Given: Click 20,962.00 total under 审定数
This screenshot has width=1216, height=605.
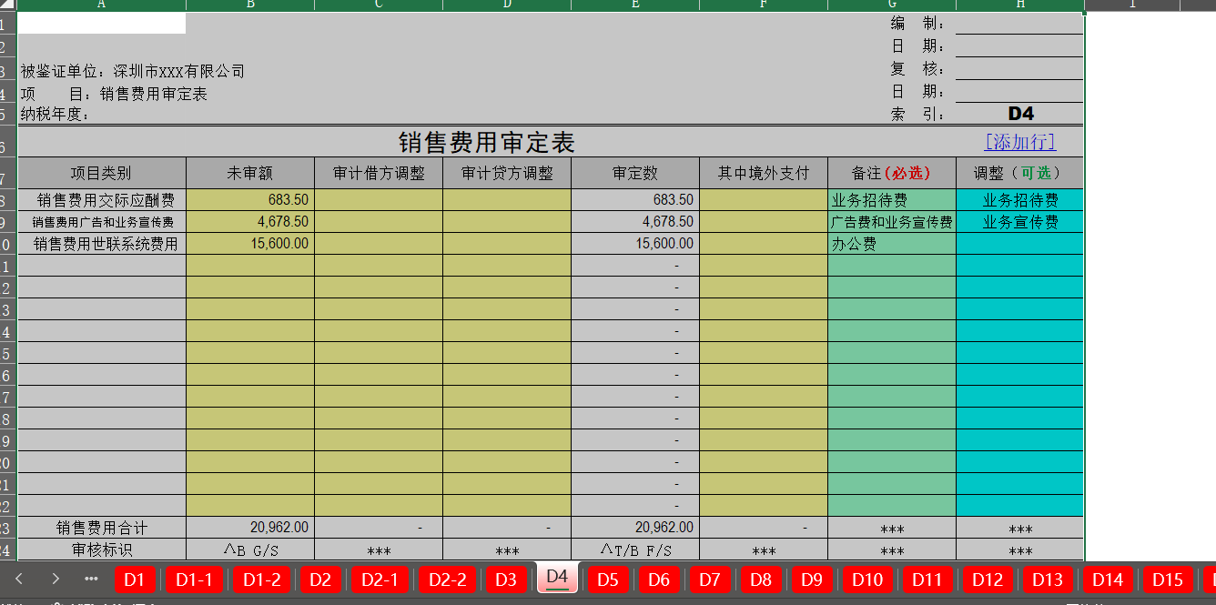Looking at the screenshot, I should [635, 528].
